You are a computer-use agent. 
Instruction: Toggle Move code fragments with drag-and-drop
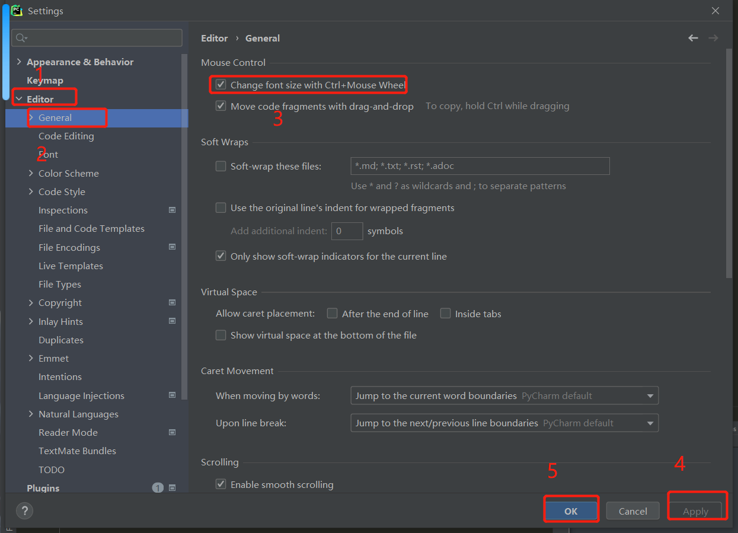pyautogui.click(x=221, y=106)
